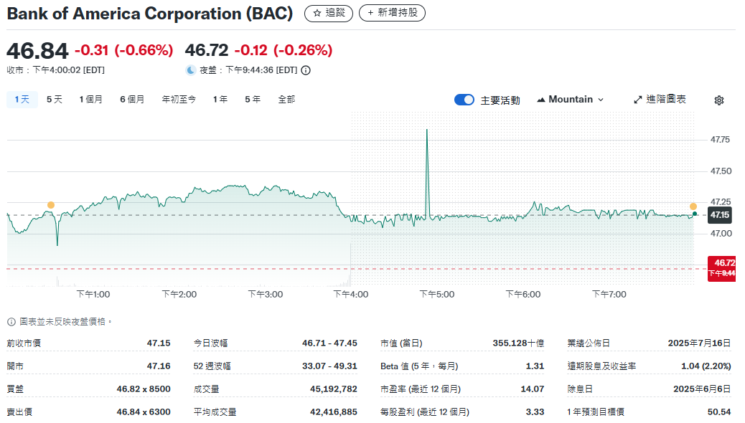Image resolution: width=745 pixels, height=423 pixels.
Task: Click the red 46.72 after-hours price label
Action: [x=721, y=268]
